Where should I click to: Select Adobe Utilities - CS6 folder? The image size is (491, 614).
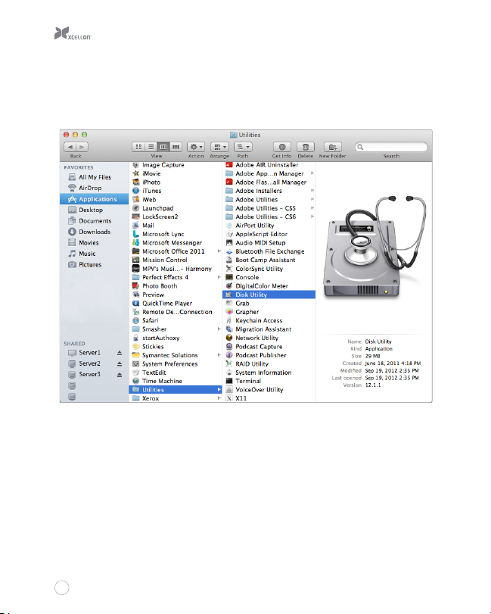(269, 217)
